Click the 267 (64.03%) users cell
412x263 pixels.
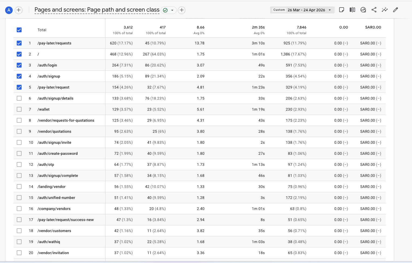tap(154, 54)
